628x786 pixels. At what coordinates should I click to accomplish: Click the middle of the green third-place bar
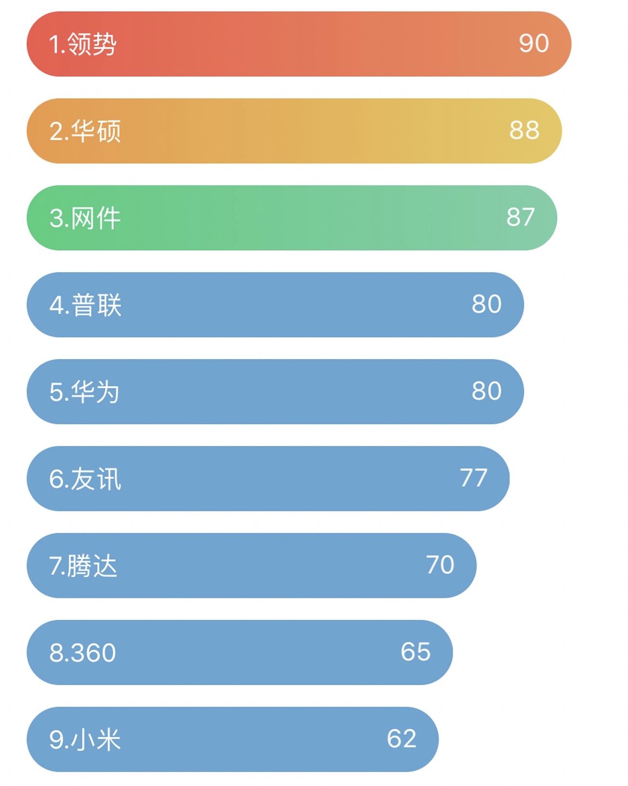click(x=292, y=218)
